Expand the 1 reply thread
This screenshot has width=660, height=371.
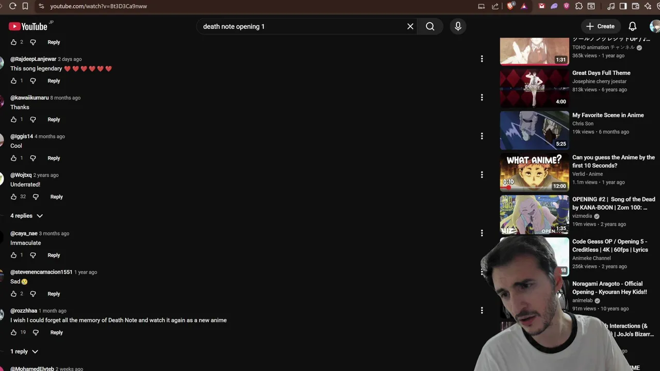tap(24, 351)
